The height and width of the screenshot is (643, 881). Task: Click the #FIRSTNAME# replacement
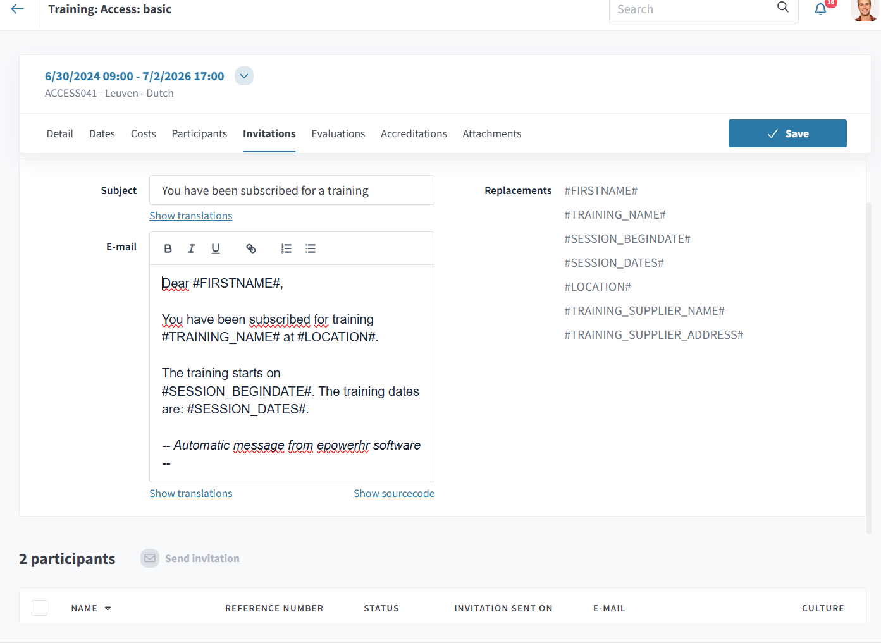tap(601, 190)
